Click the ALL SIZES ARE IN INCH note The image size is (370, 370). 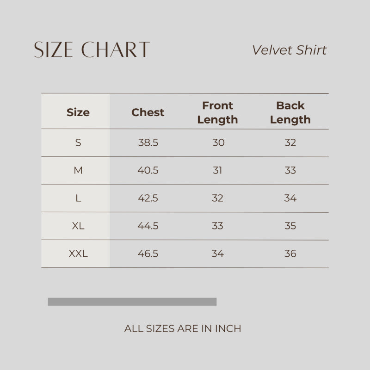click(x=183, y=329)
